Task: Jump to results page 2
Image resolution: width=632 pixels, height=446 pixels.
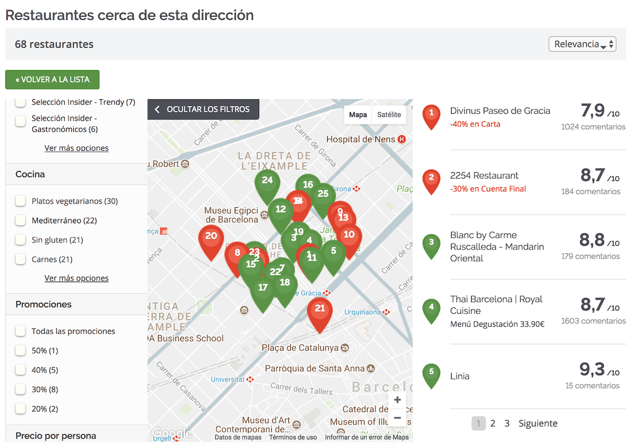Action: pos(492,423)
